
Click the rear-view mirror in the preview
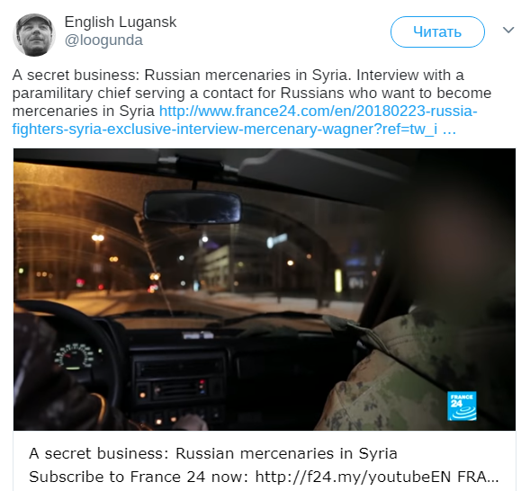[193, 208]
